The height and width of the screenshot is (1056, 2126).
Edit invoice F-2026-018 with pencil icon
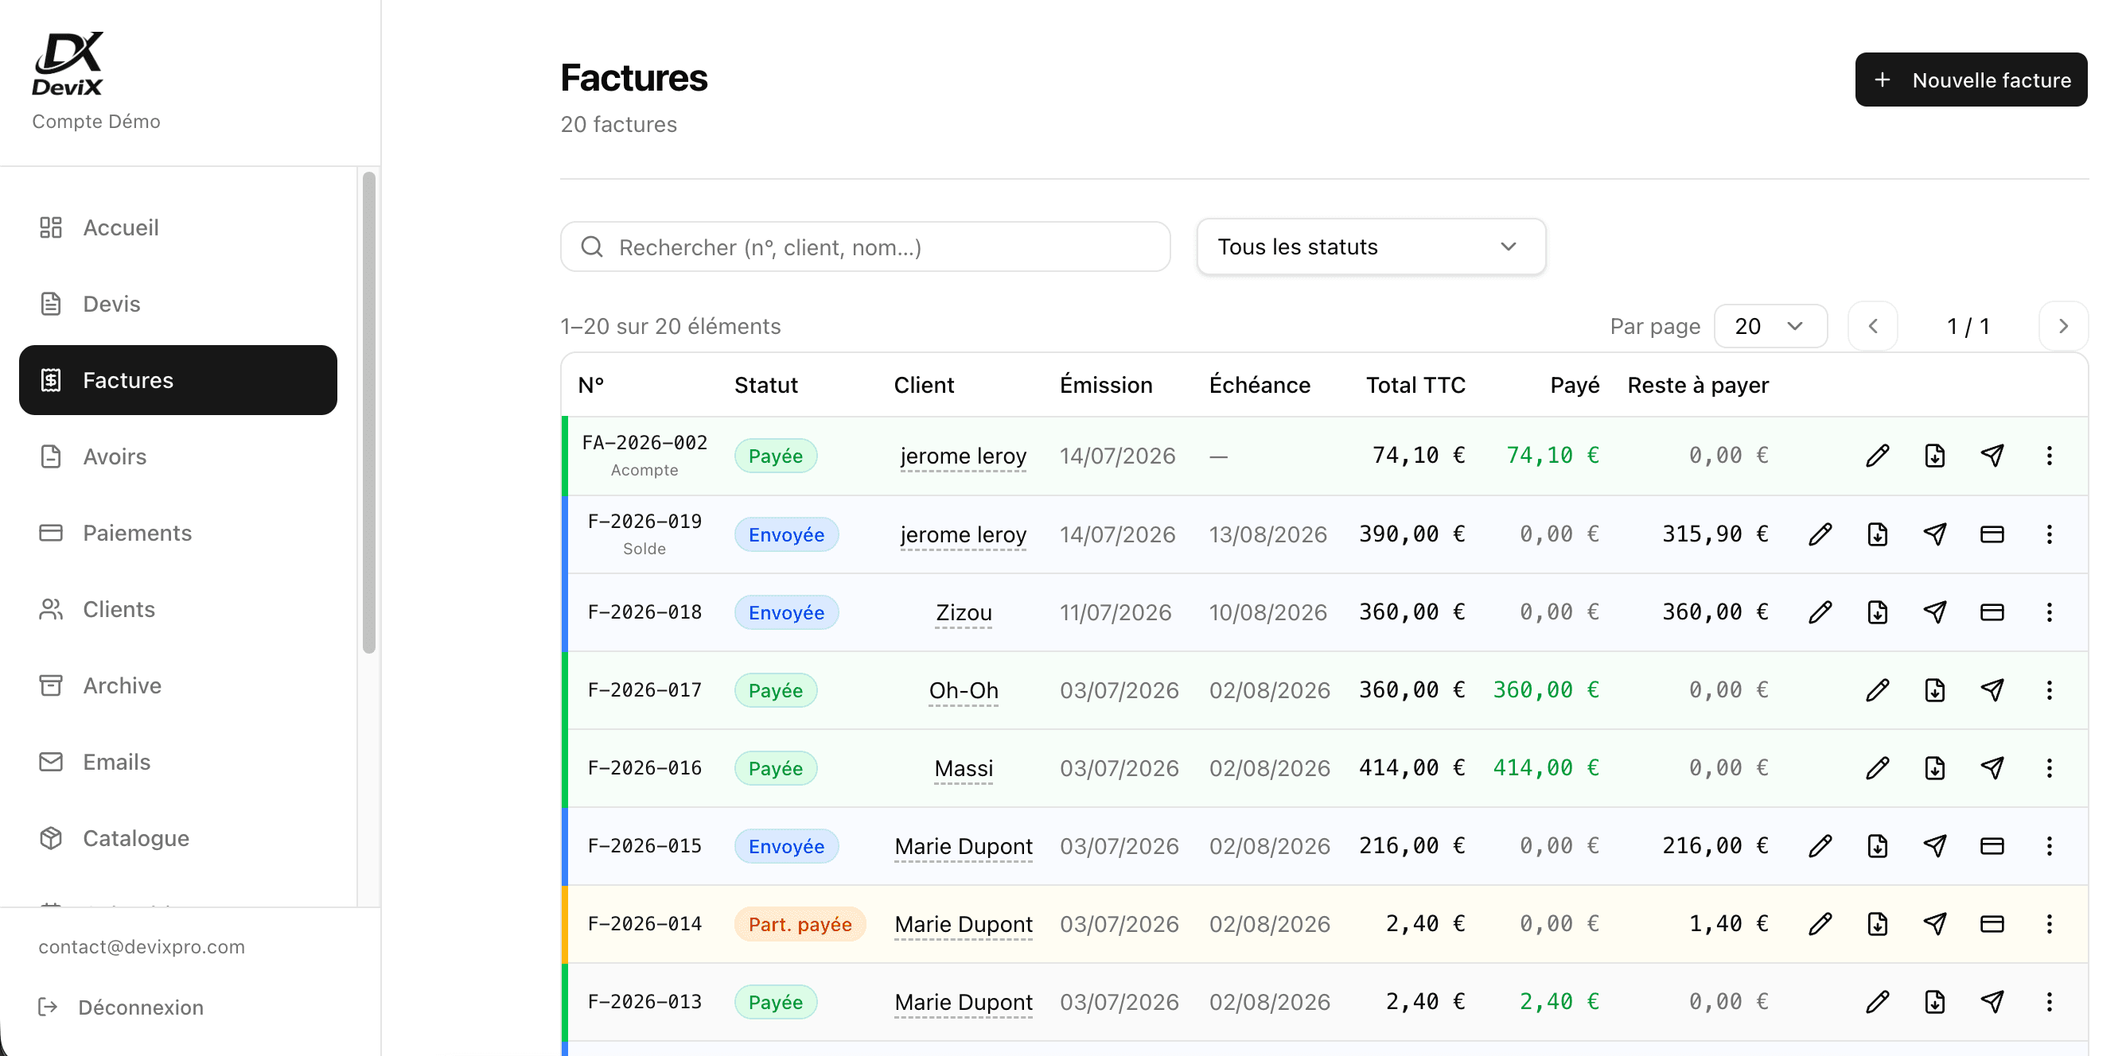[1820, 612]
